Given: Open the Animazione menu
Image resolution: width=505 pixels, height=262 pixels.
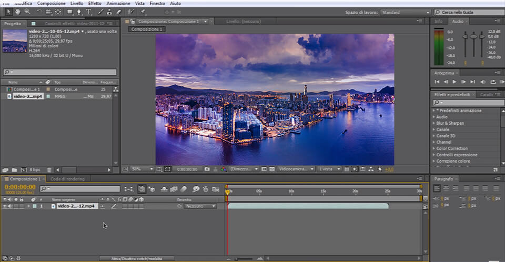Looking at the screenshot, I should (x=118, y=3).
